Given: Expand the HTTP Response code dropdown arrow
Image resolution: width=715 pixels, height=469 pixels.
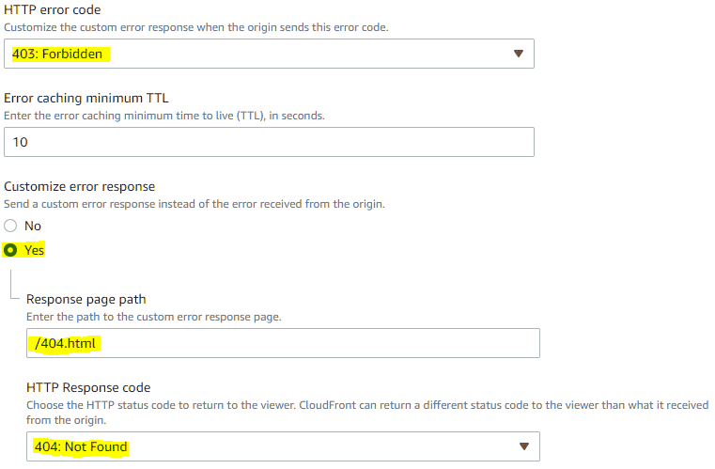Looking at the screenshot, I should 524,446.
